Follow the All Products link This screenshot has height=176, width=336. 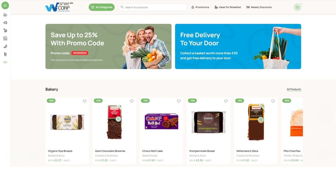click(294, 89)
